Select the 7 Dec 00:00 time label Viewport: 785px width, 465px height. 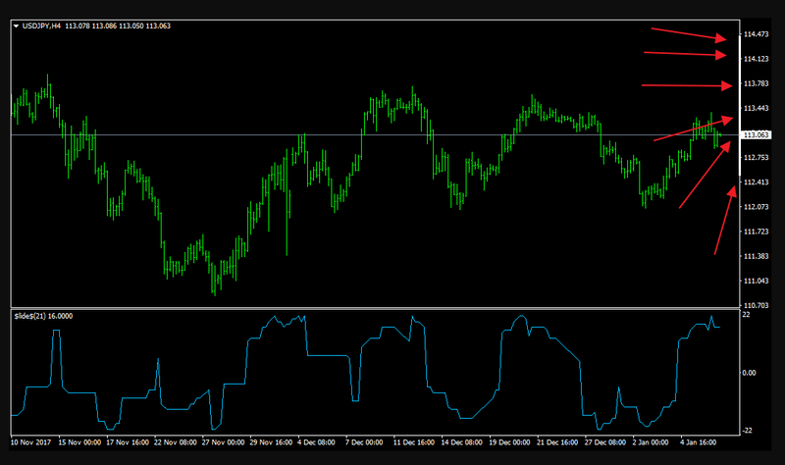point(364,442)
